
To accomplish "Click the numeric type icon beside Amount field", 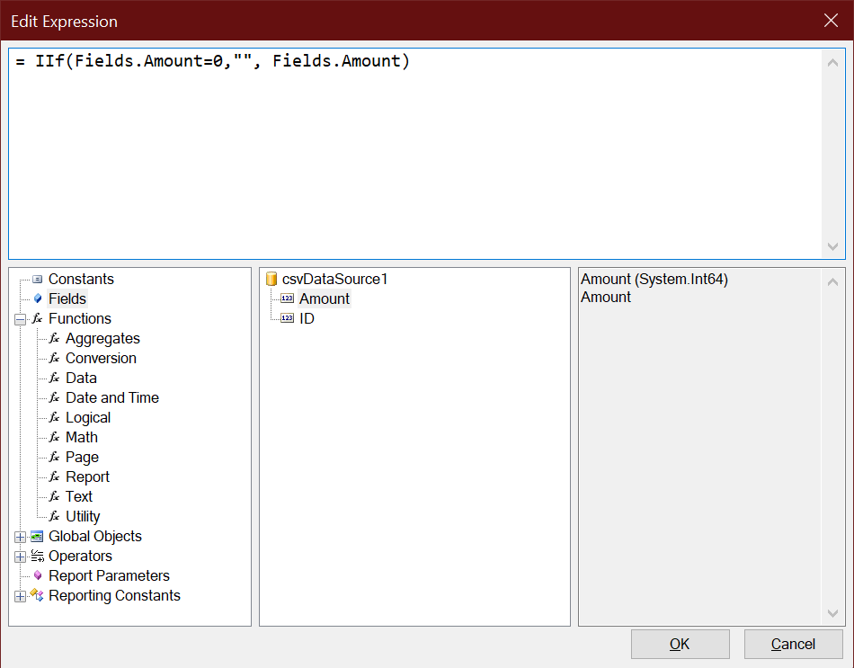I will (x=287, y=298).
